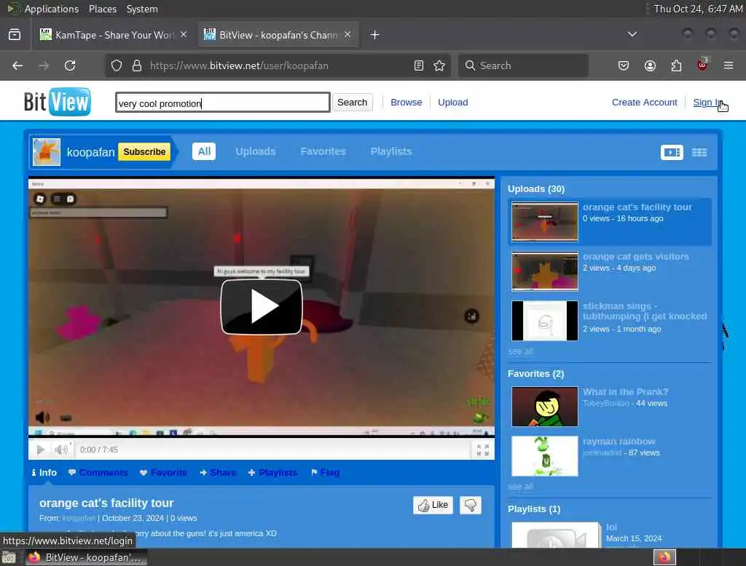Viewport: 746px width, 566px height.
Task: Open the Pocket save icon in toolbar
Action: click(x=624, y=65)
